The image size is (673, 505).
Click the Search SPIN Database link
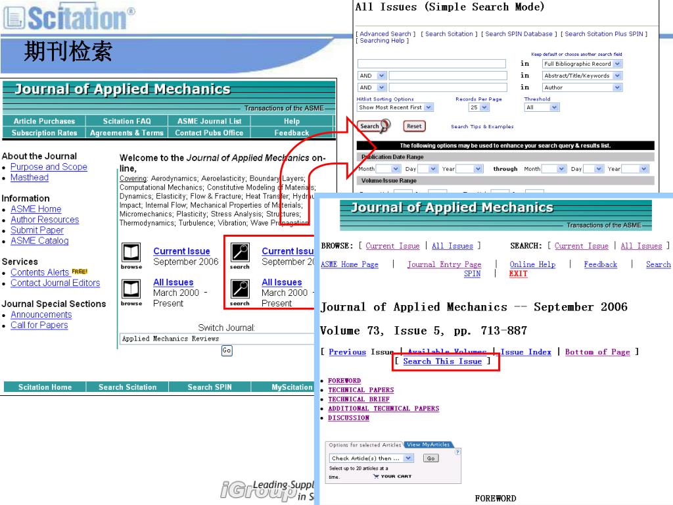tap(519, 34)
